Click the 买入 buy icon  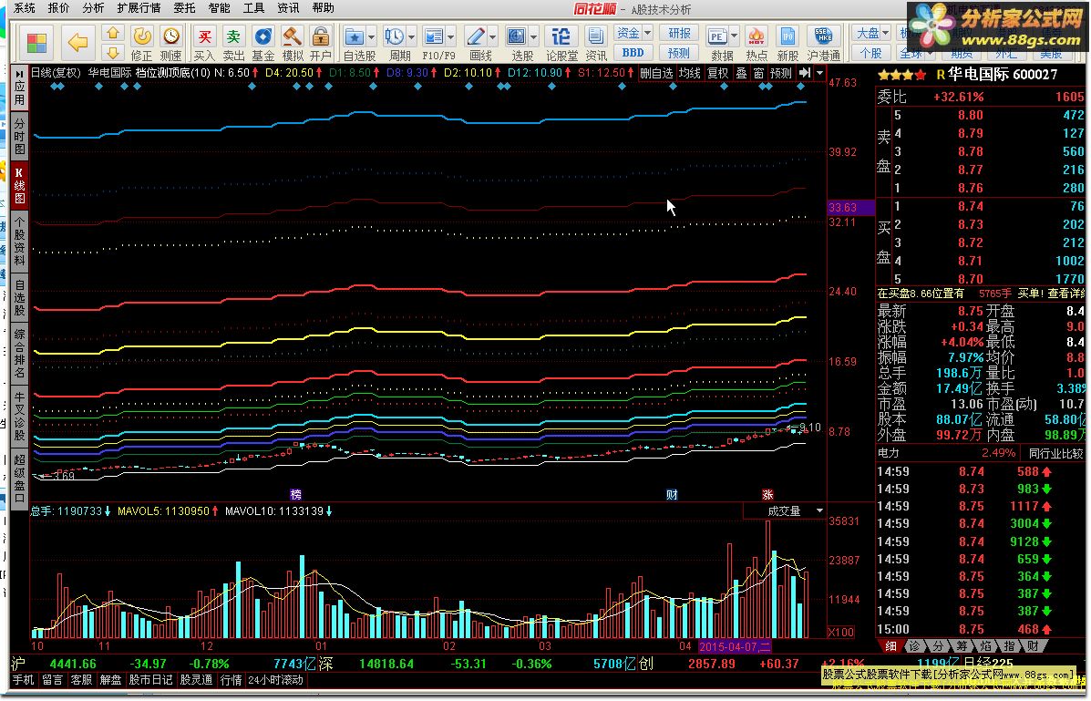pyautogui.click(x=204, y=43)
